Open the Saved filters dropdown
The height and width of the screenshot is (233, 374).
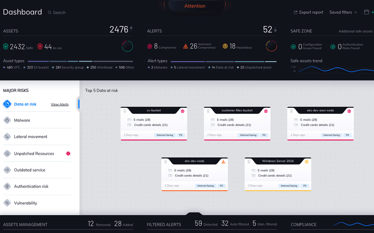point(343,13)
